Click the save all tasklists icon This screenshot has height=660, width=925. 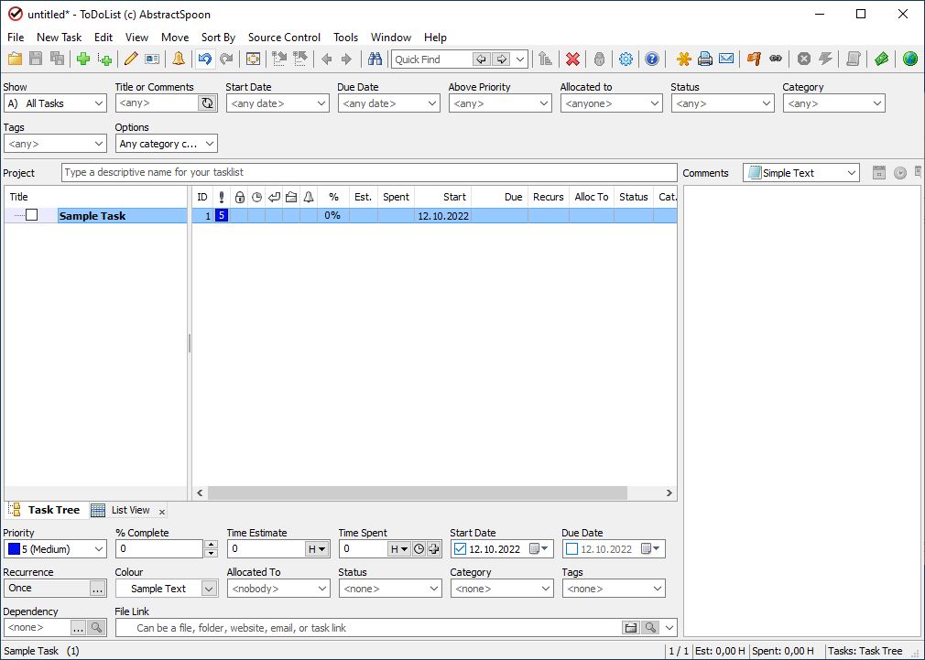57,59
